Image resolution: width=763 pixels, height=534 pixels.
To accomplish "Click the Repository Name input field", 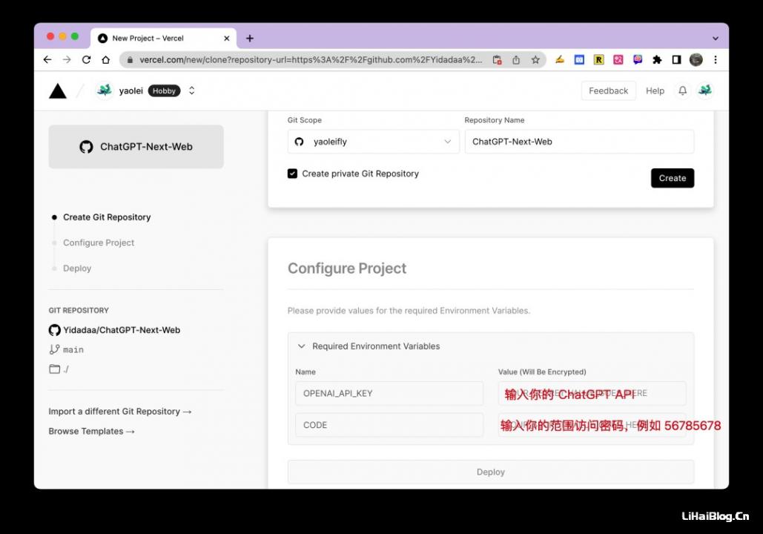I will (x=579, y=142).
